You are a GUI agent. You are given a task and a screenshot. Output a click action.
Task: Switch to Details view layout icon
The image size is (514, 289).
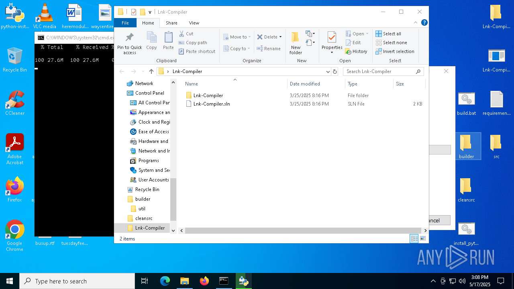point(414,238)
